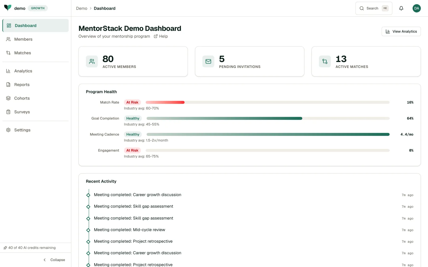Image resolution: width=428 pixels, height=267 pixels.
Task: Go to Surveys
Action: (x=36, y=112)
